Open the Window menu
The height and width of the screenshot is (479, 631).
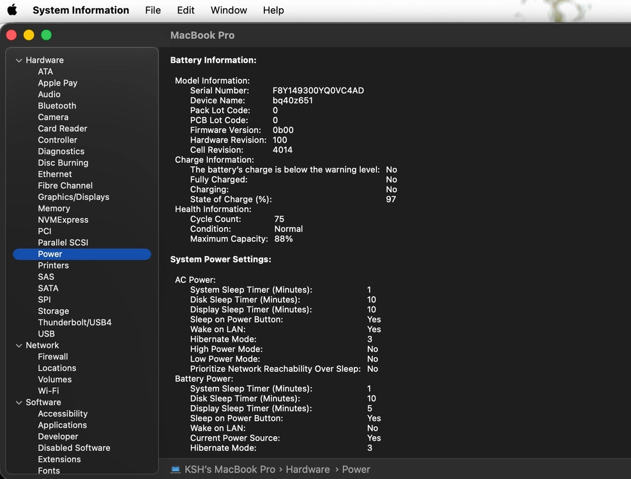point(229,10)
